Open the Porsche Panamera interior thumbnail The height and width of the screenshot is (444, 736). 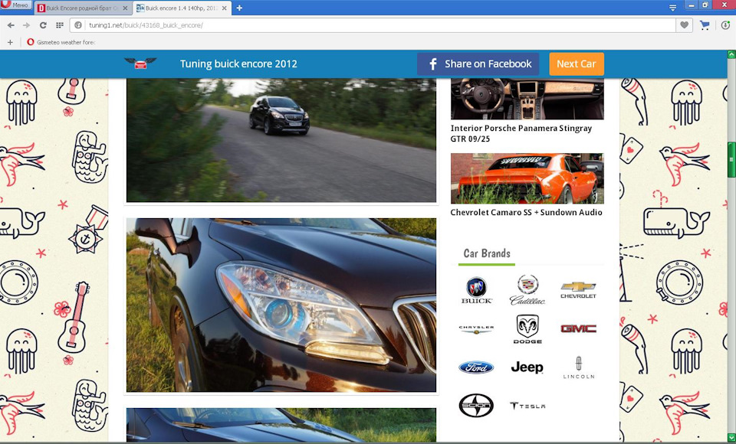coord(527,99)
